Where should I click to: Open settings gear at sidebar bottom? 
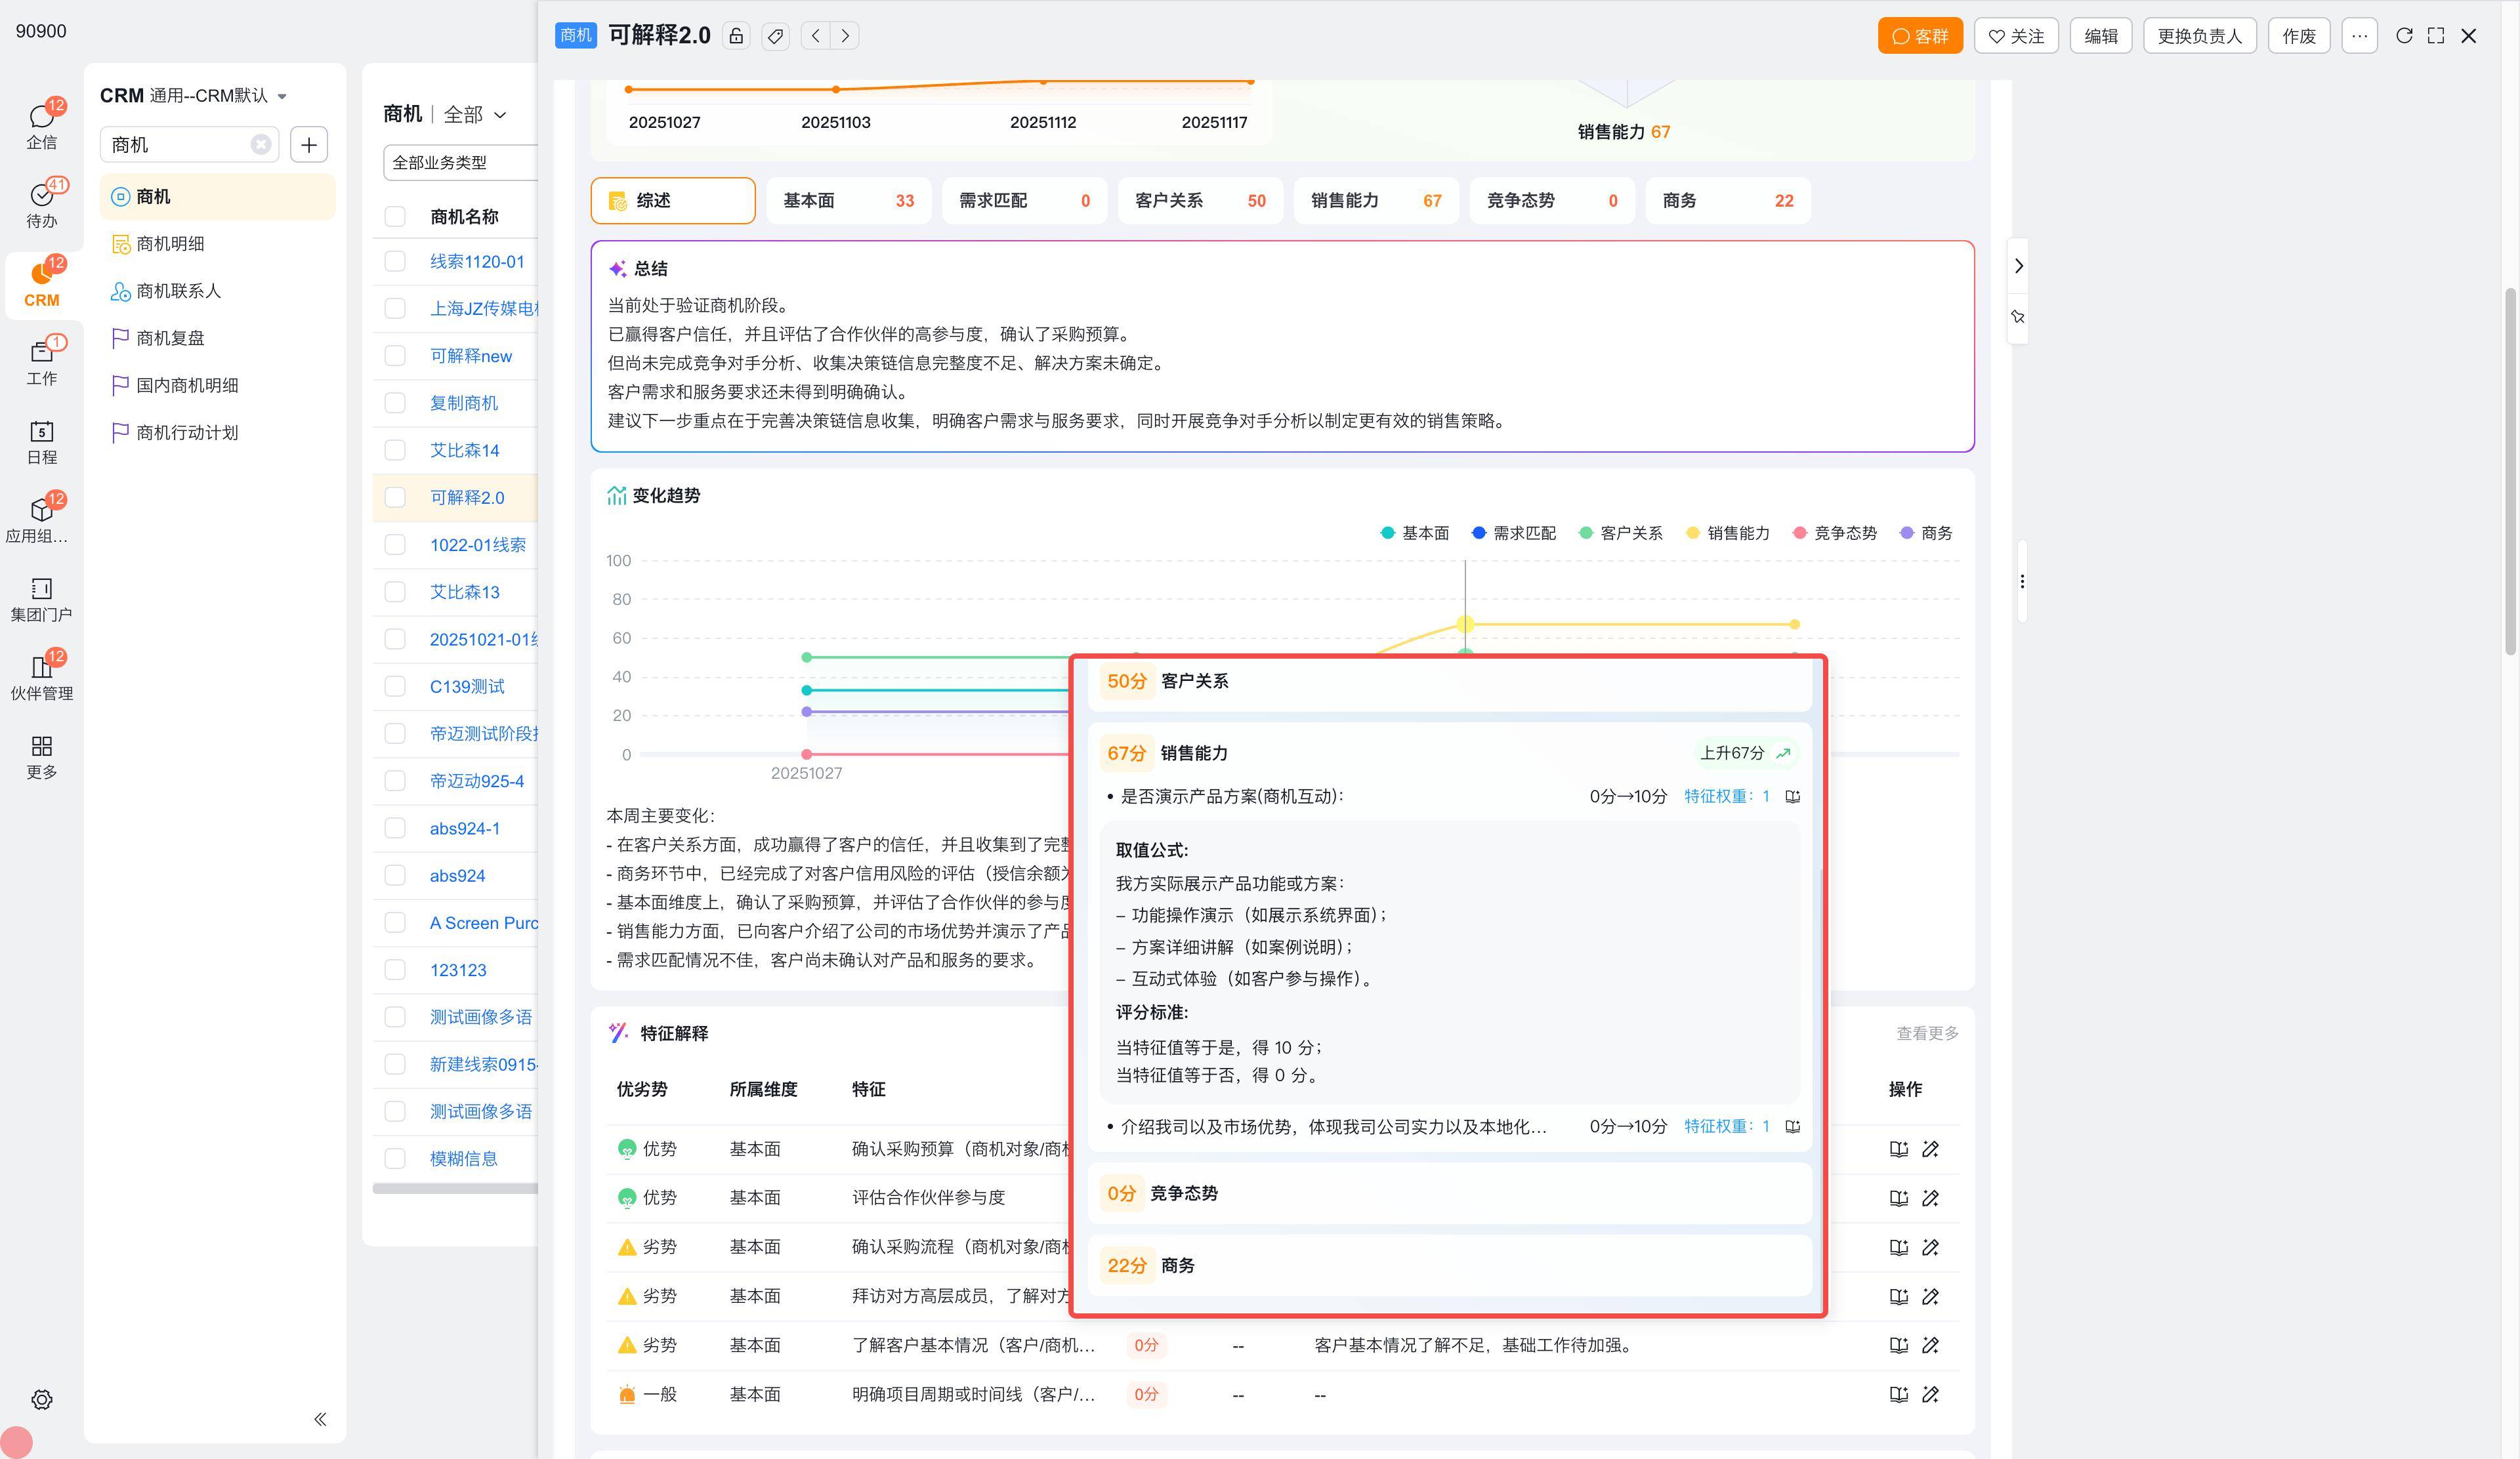click(x=41, y=1399)
